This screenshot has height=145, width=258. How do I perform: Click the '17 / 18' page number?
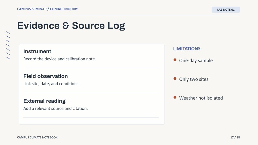click(235, 137)
